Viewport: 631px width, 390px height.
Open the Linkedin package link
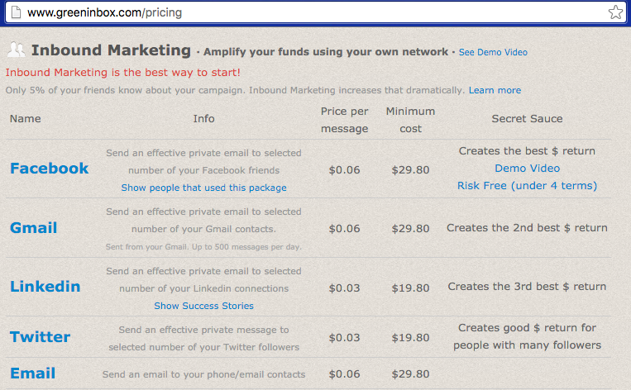click(45, 287)
